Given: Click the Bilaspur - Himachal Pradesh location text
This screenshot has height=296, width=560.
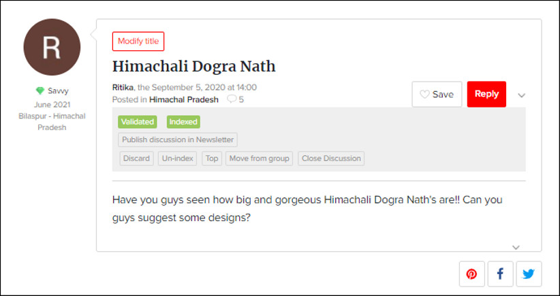Looking at the screenshot, I should tap(52, 122).
